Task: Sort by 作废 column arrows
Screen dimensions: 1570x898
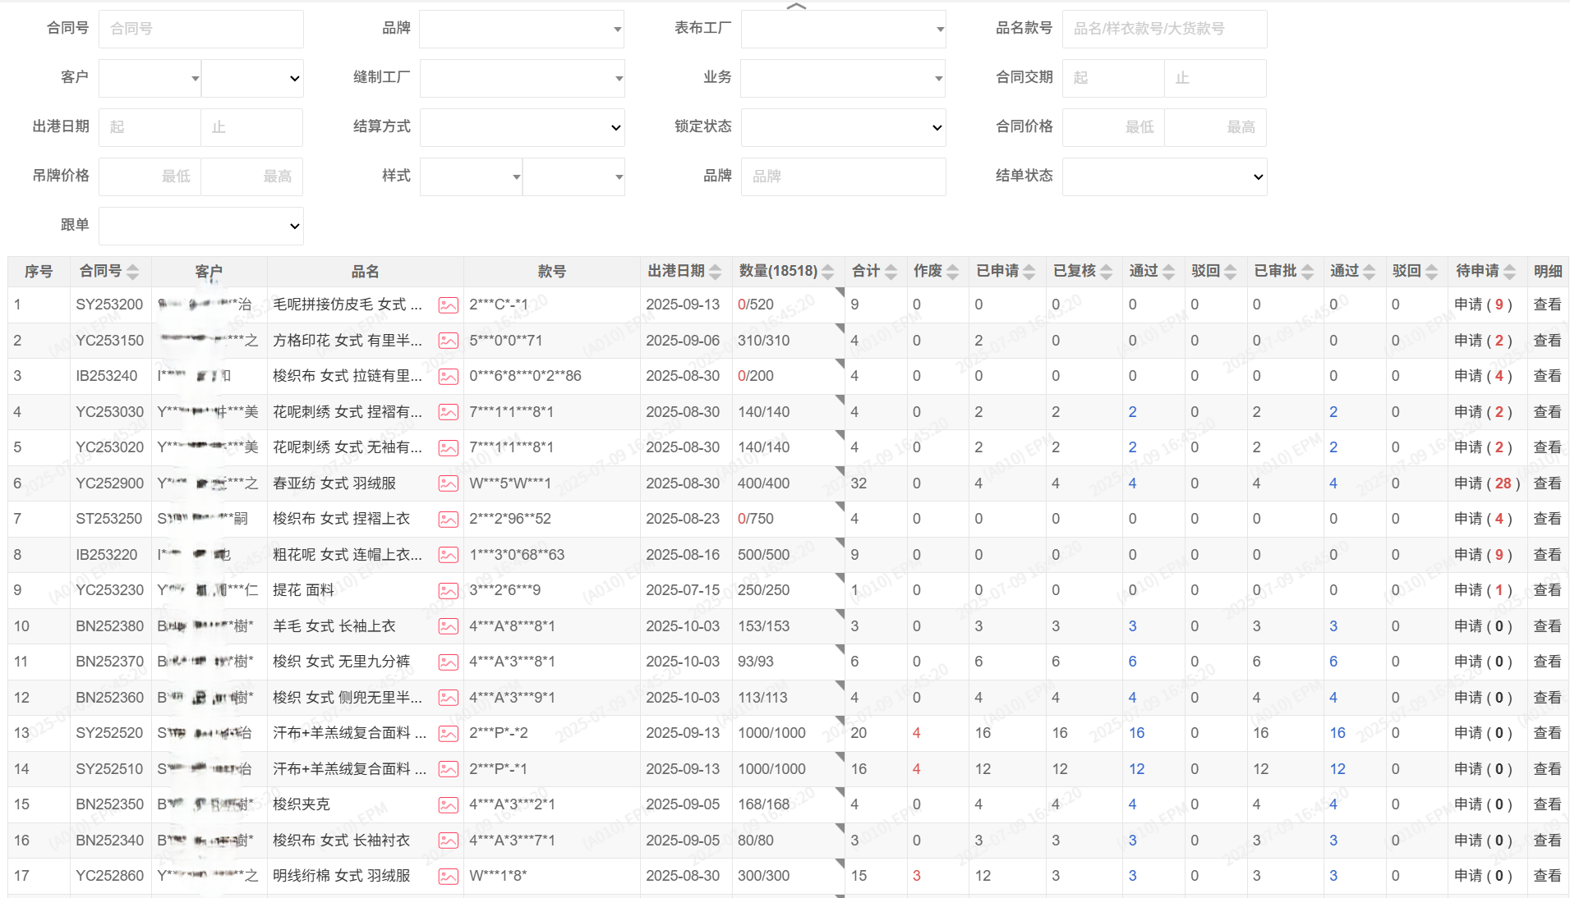Action: tap(953, 272)
